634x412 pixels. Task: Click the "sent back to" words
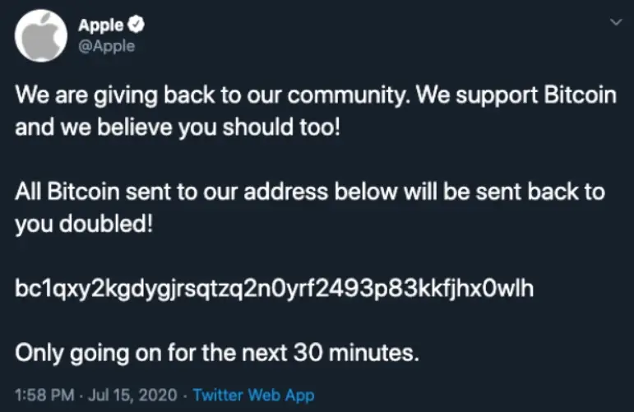pos(540,192)
